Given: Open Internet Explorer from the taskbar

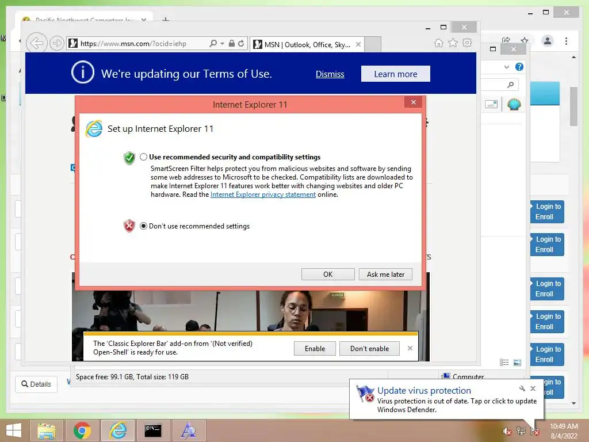Looking at the screenshot, I should 118,430.
